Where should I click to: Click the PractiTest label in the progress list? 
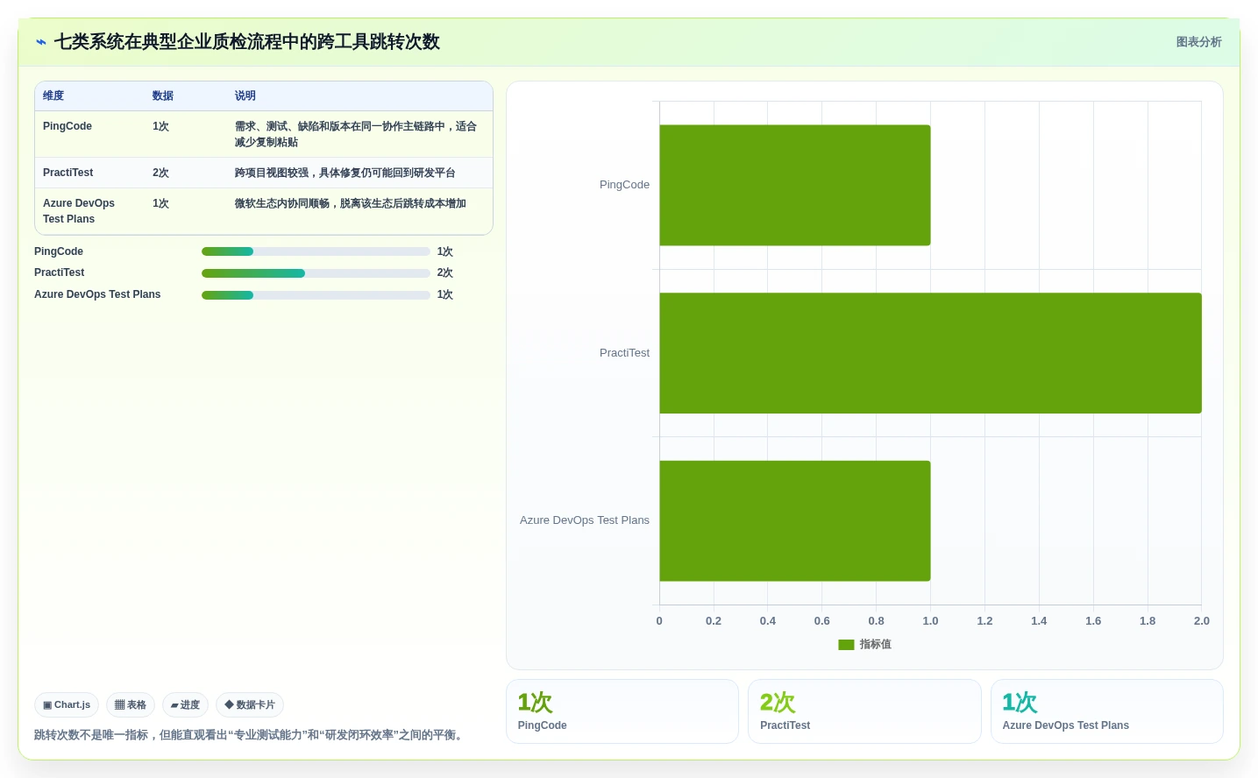[60, 273]
